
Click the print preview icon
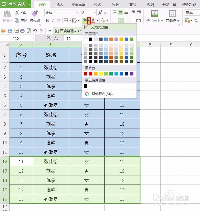29,31
